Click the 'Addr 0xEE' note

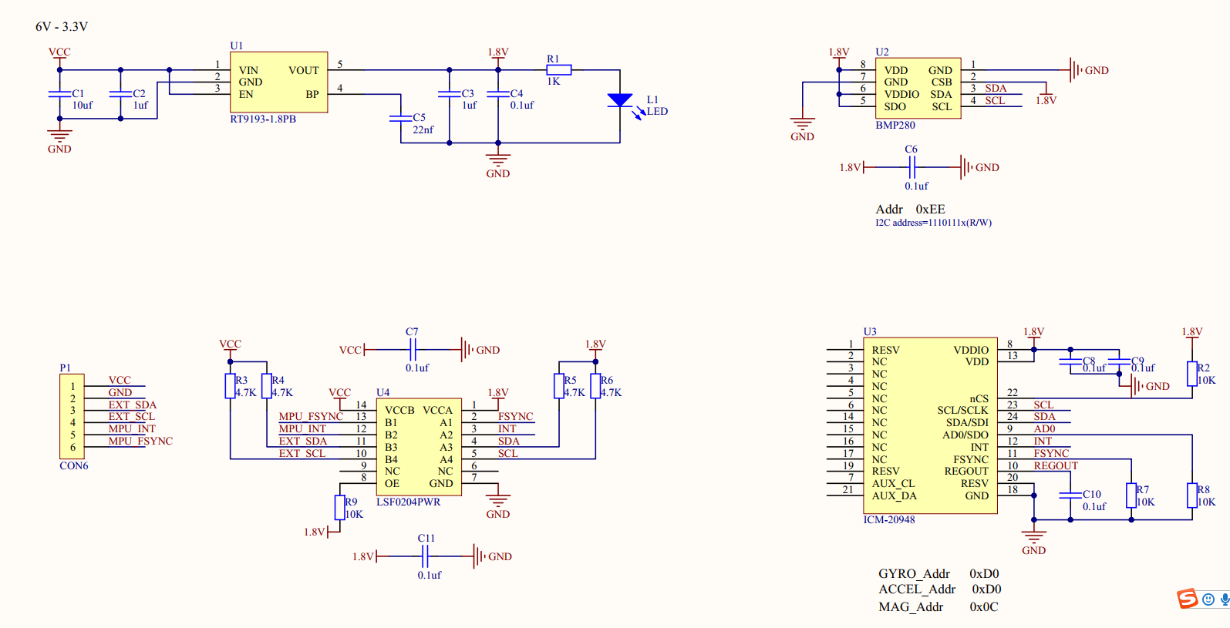pyautogui.click(x=910, y=210)
